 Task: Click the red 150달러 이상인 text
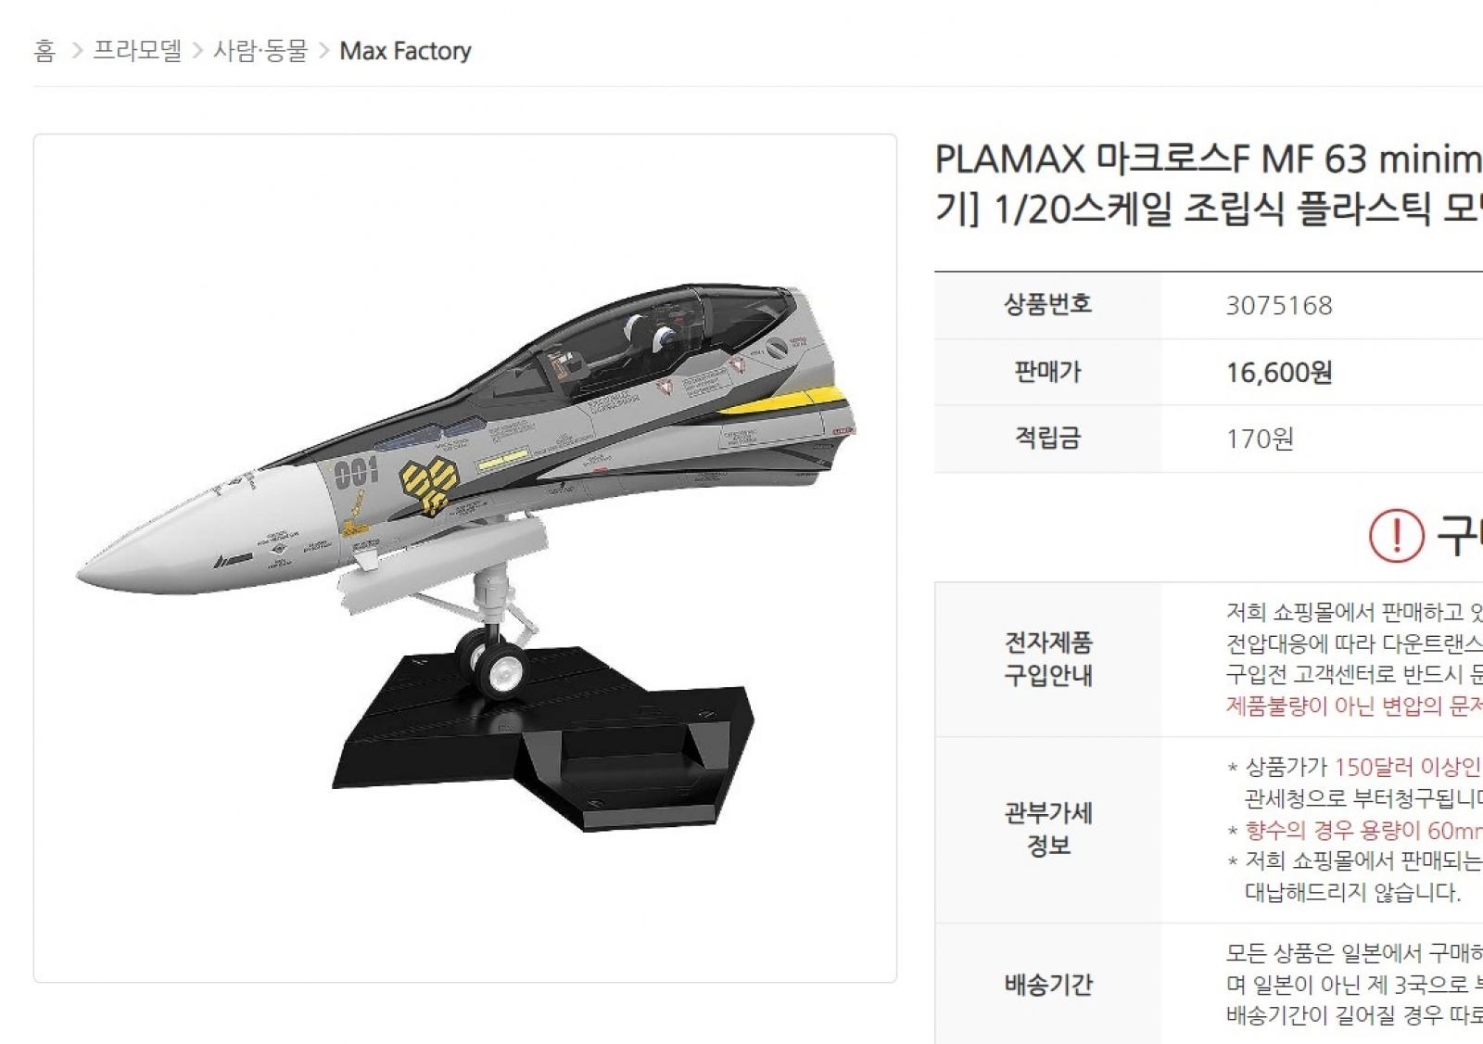tap(1407, 767)
